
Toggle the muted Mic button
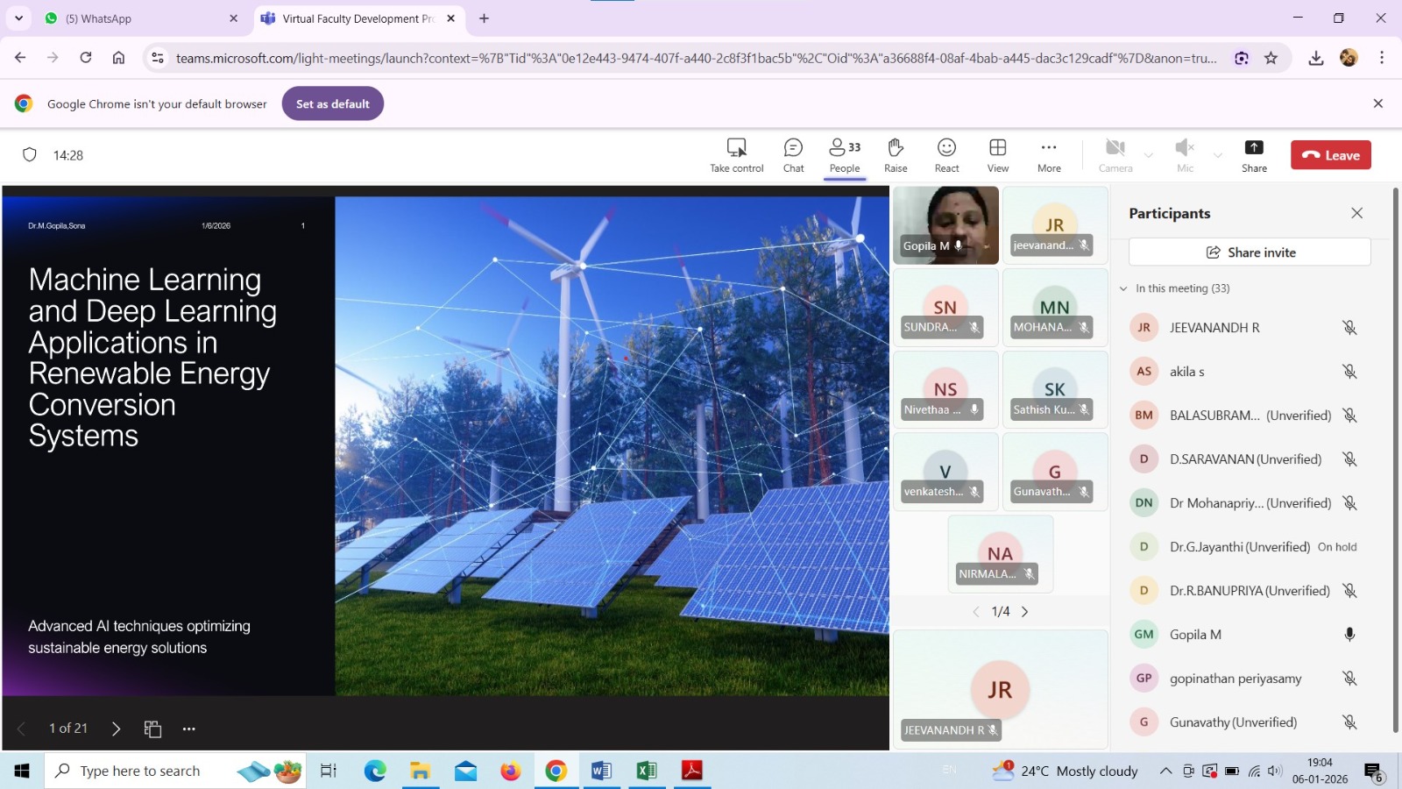point(1185,155)
